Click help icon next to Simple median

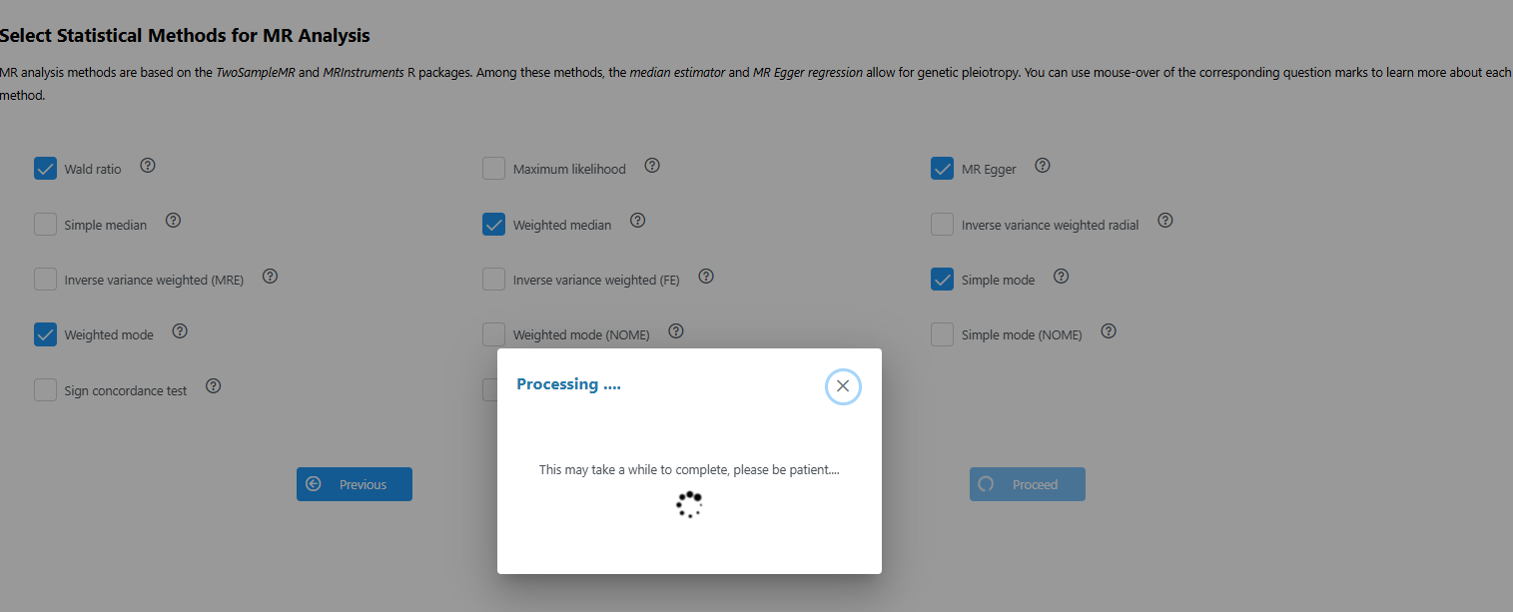(173, 221)
